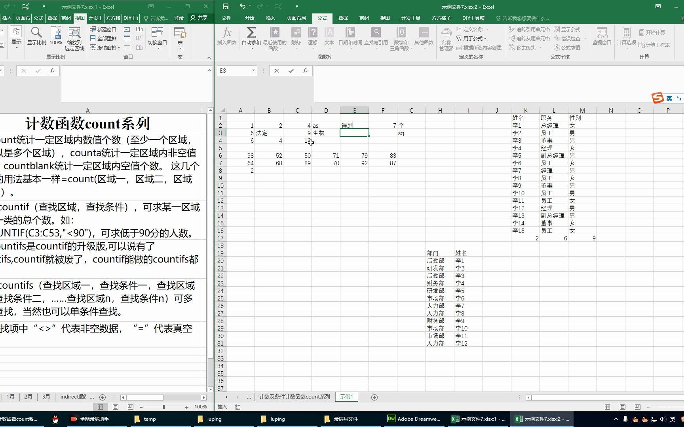This screenshot has height=427, width=684.
Task: Switch to Page Break Preview in the left window's status bar
Action: coord(131,407)
